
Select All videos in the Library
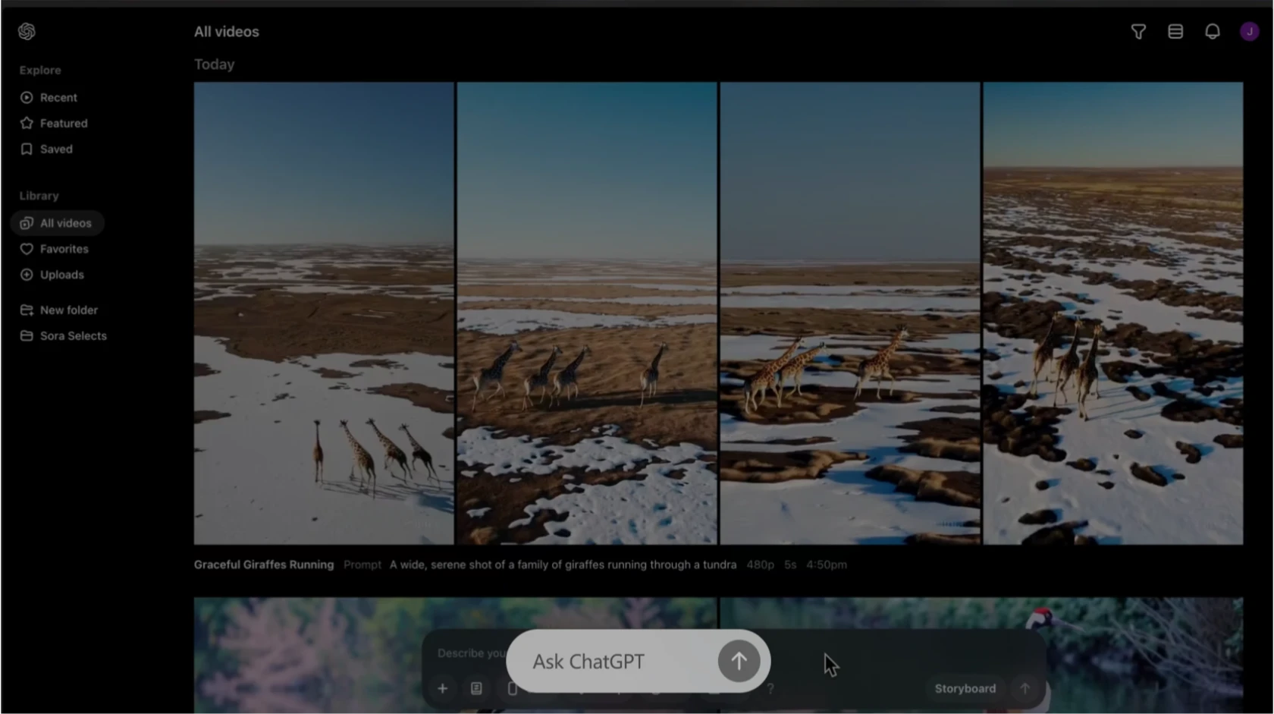point(58,223)
